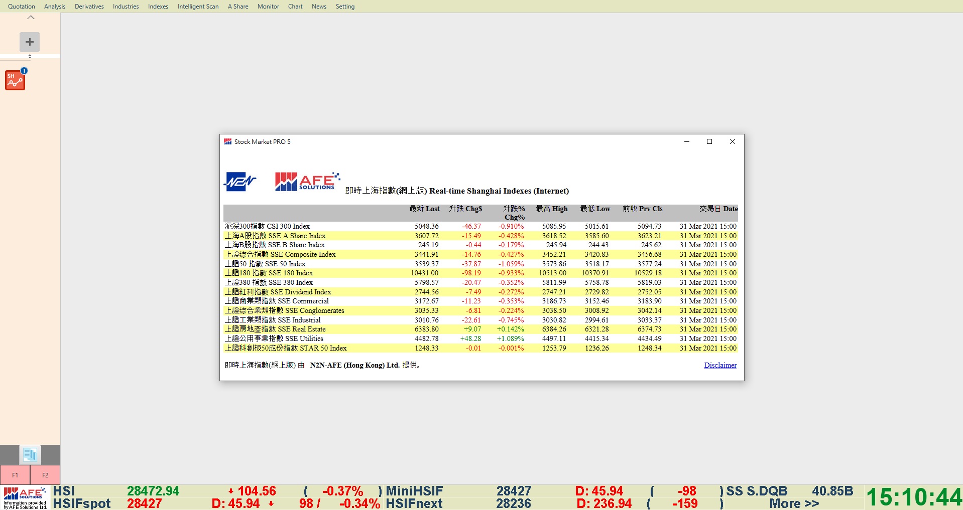Click the SSE Utilities row name
Viewport: 963px width, 510px height.
point(274,338)
